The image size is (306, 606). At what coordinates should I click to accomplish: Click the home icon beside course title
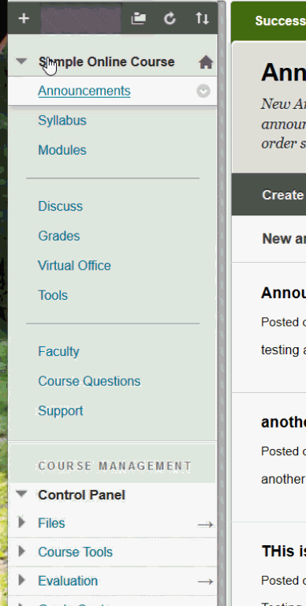(206, 62)
